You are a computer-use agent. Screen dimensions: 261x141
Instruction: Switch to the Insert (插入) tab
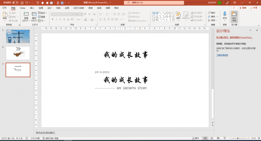point(32,8)
